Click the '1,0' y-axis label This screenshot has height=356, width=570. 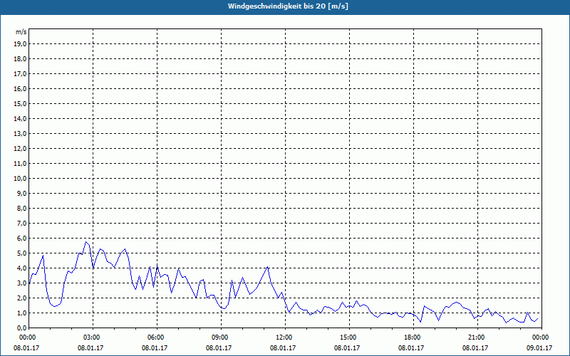pos(21,313)
